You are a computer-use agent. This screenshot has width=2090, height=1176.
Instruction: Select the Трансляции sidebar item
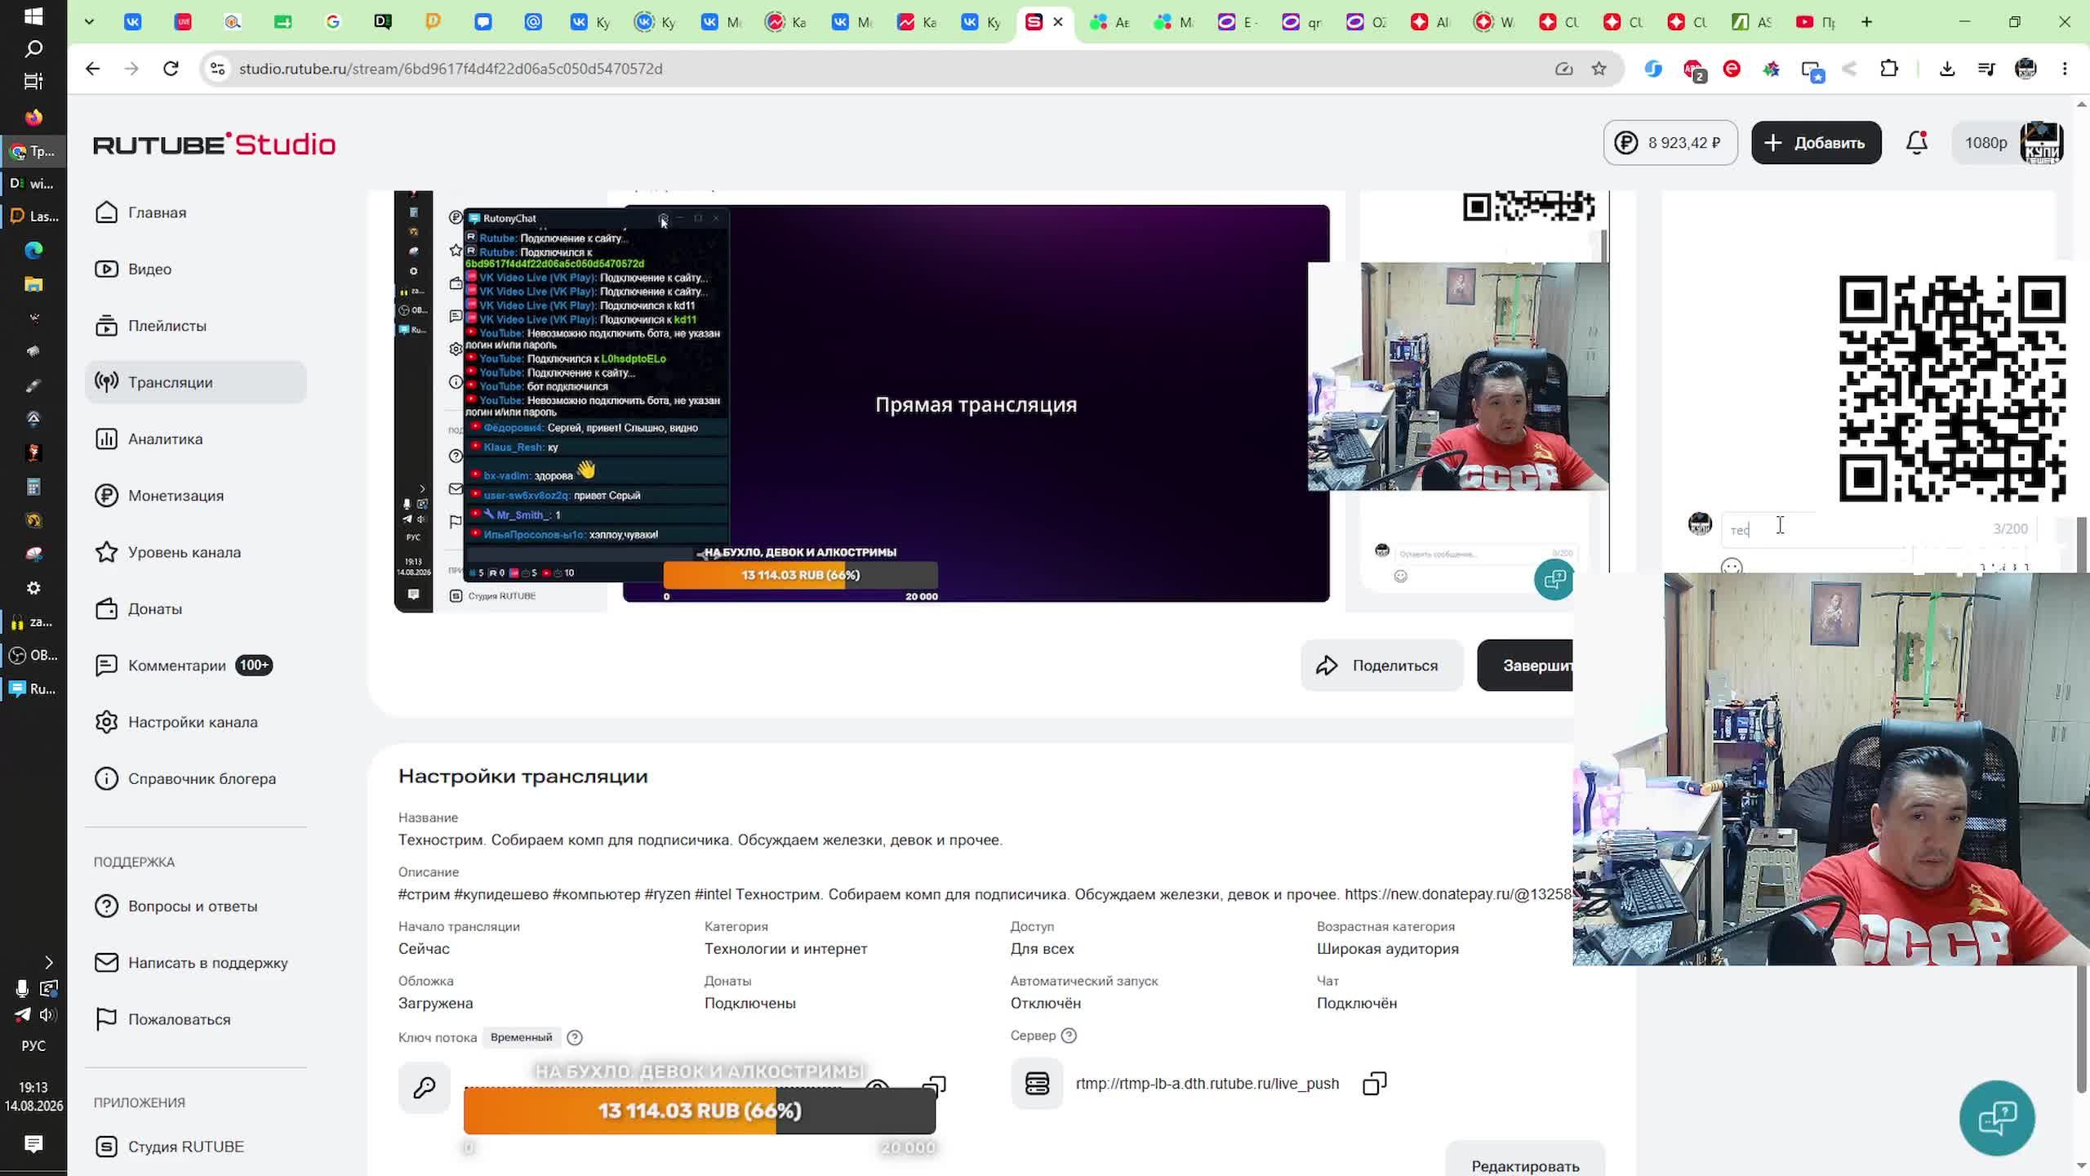point(196,382)
